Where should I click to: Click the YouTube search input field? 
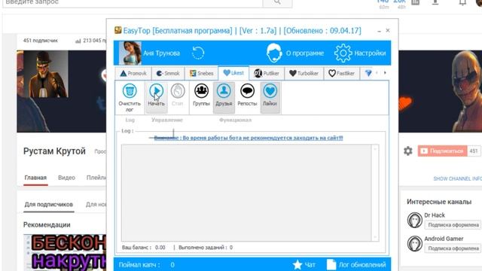(133, 2)
